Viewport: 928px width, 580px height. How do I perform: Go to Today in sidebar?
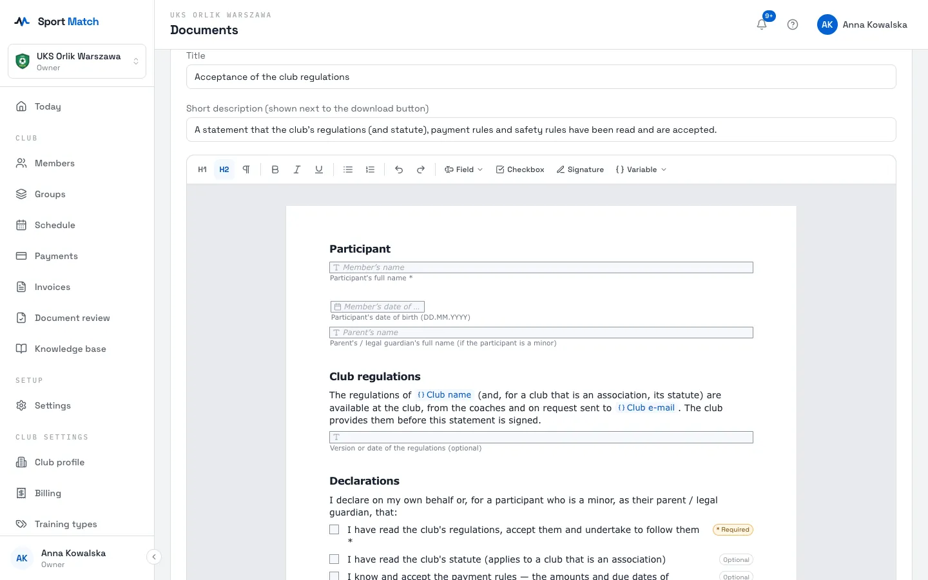click(x=77, y=106)
